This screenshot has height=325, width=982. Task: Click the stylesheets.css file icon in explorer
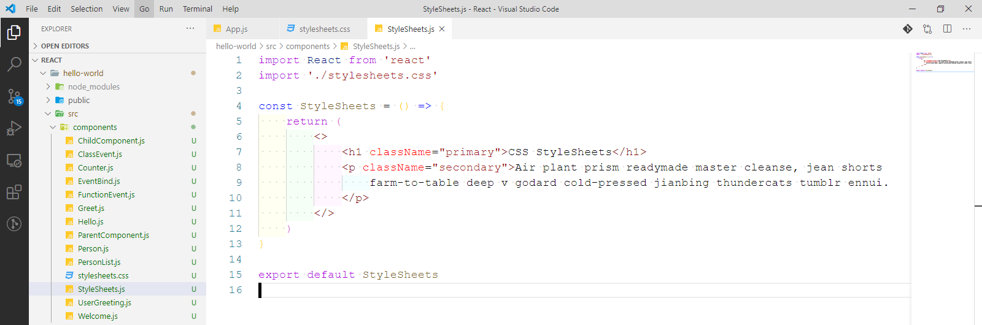click(69, 275)
